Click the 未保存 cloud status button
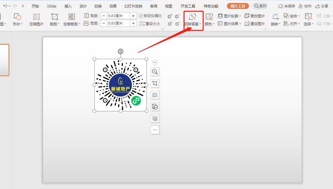 pyautogui.click(x=287, y=6)
